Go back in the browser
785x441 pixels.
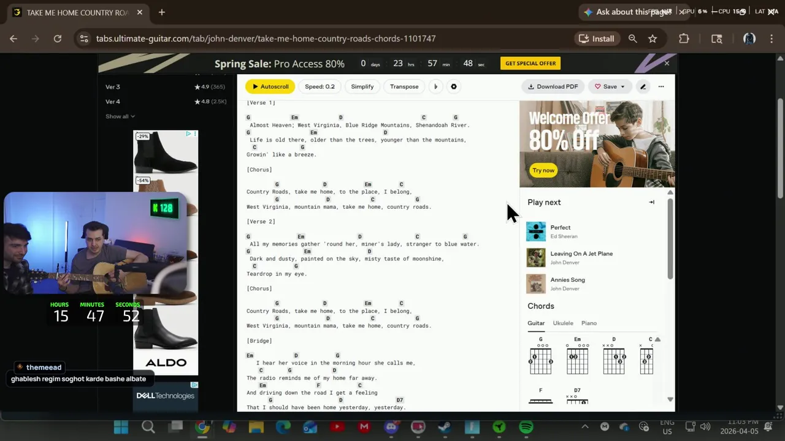click(13, 39)
